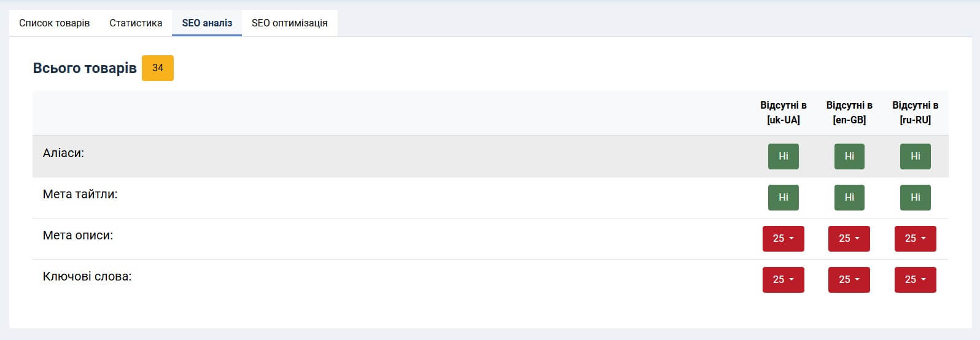980x340 pixels.
Task: Click Аліаси 'Ні' button for en-GB
Action: [849, 156]
